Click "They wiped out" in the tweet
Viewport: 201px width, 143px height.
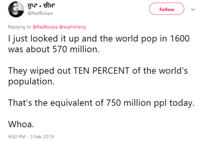click(39, 71)
